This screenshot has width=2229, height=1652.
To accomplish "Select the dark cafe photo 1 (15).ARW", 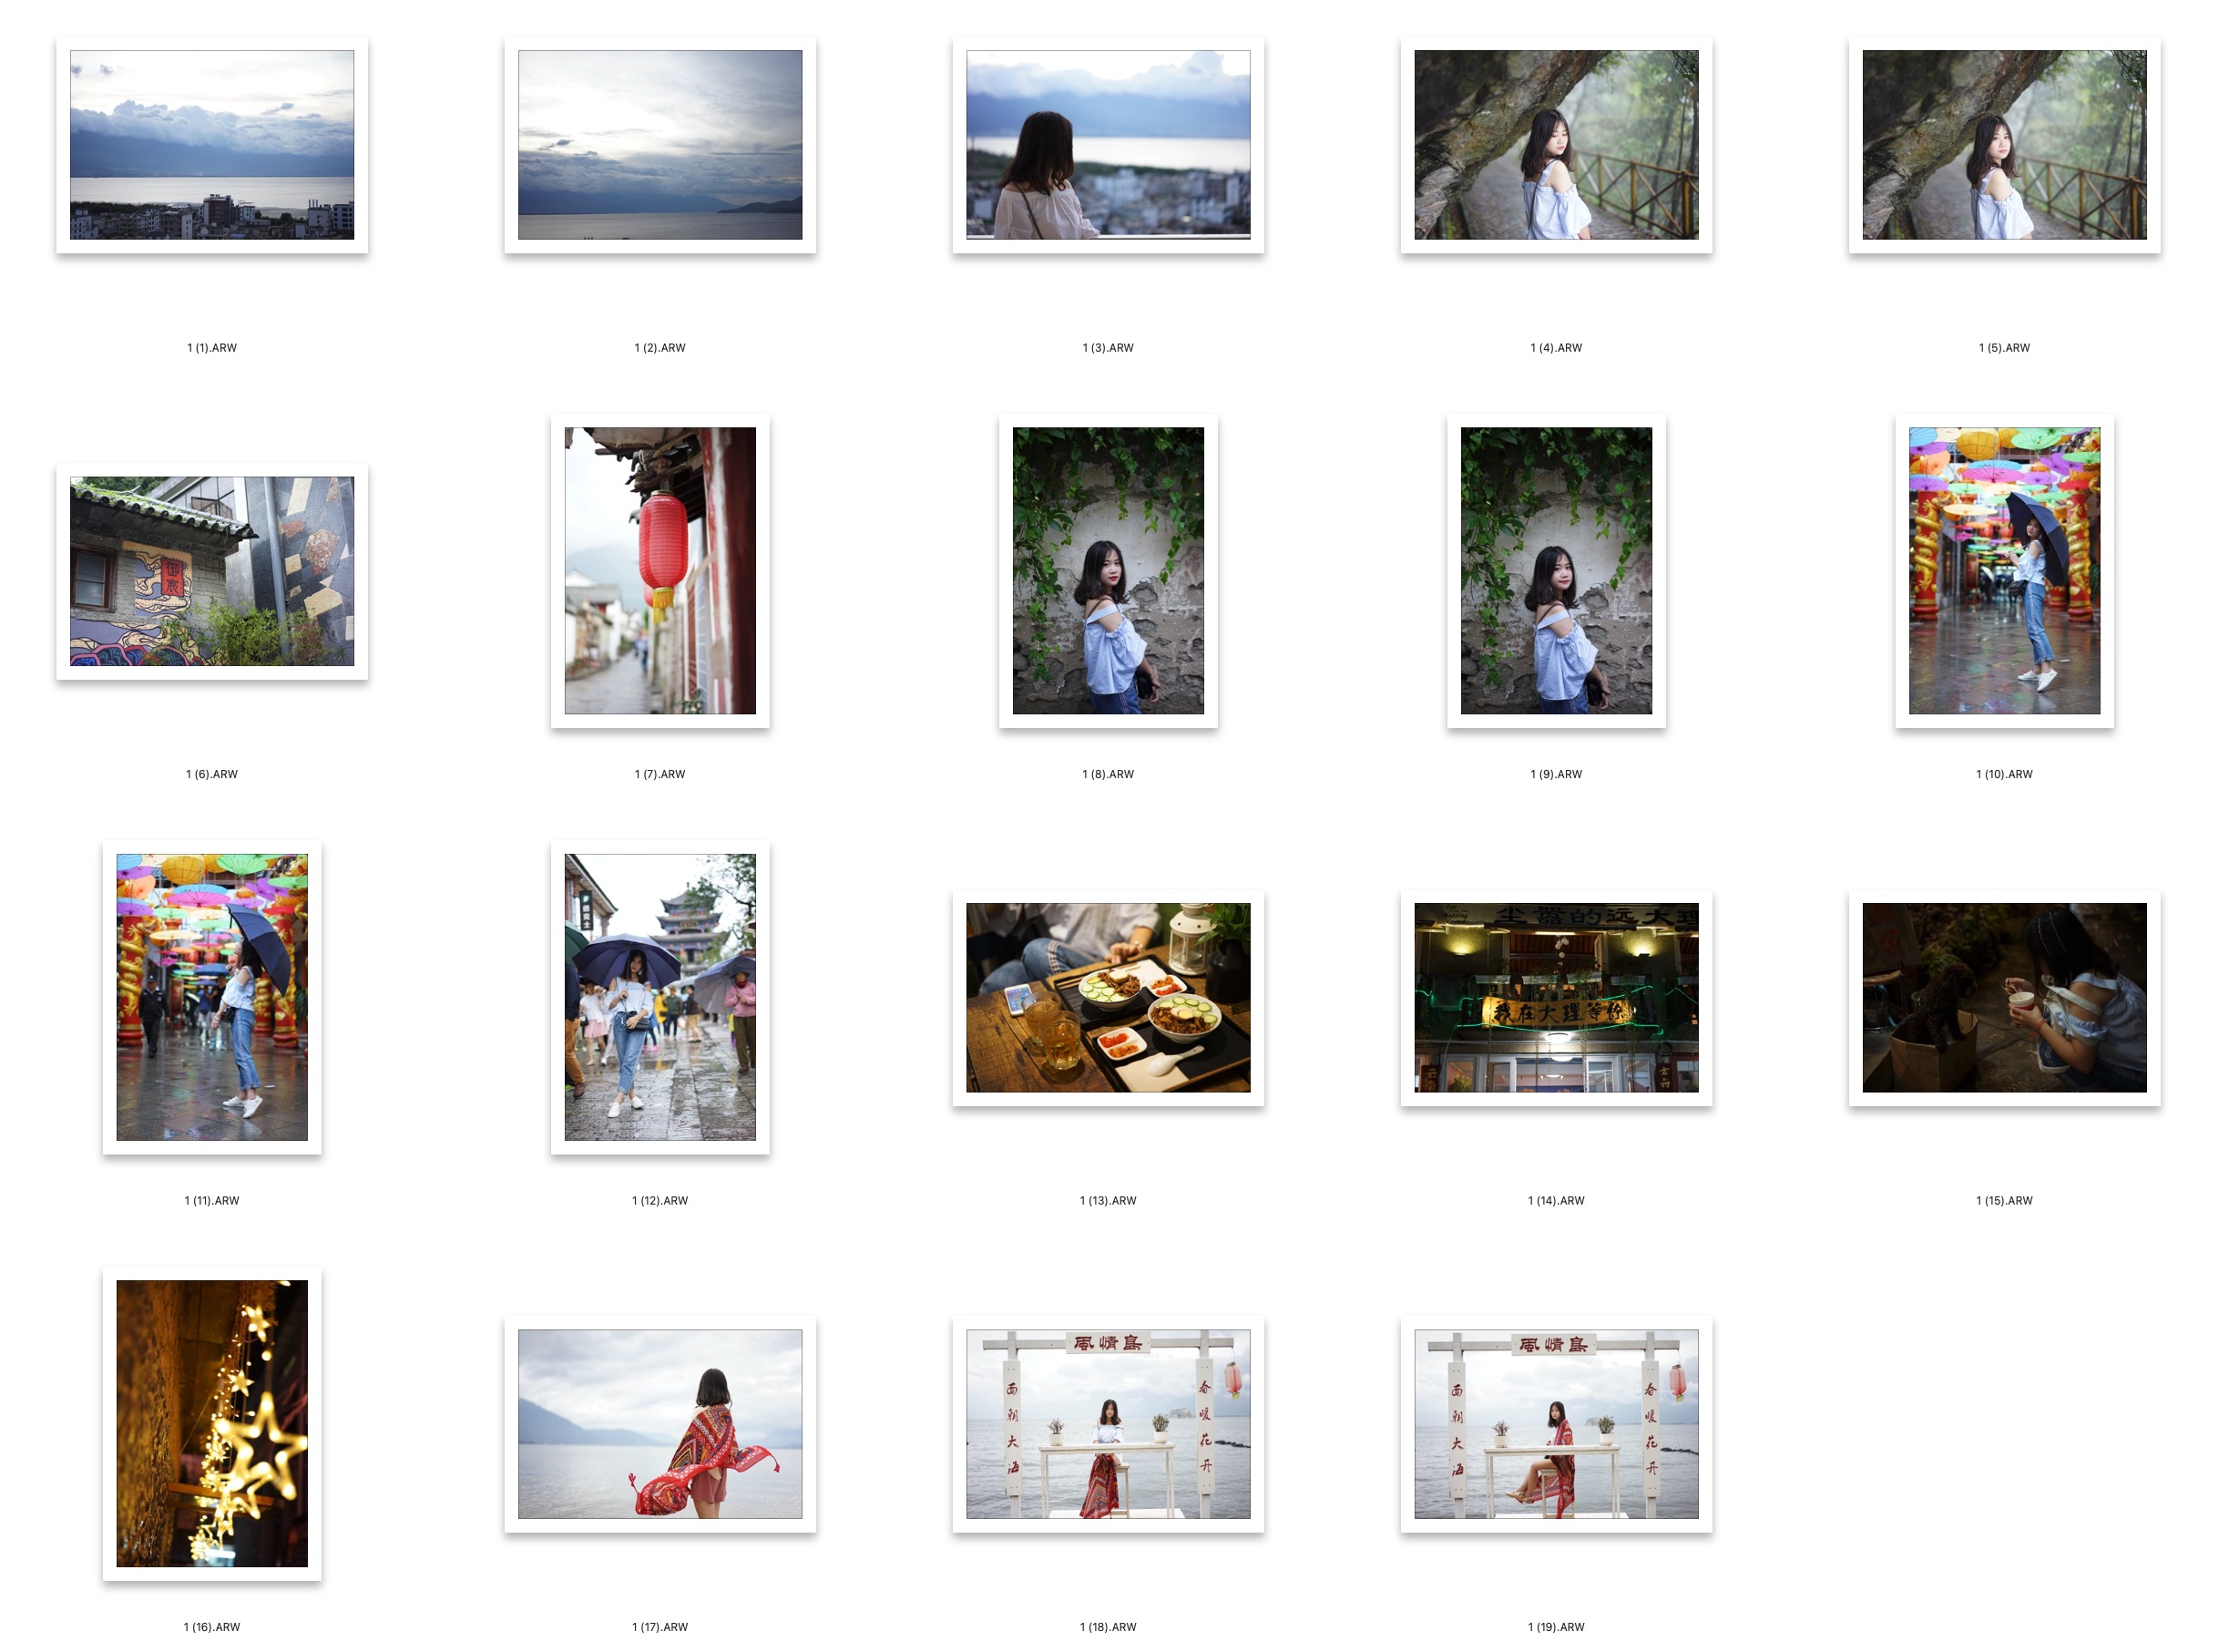I will 2003,997.
